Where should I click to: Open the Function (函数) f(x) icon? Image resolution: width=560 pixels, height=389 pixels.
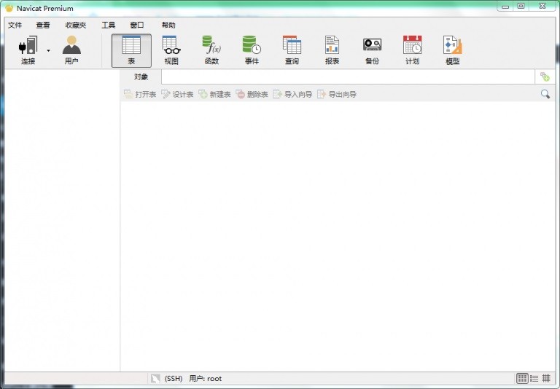click(x=211, y=45)
